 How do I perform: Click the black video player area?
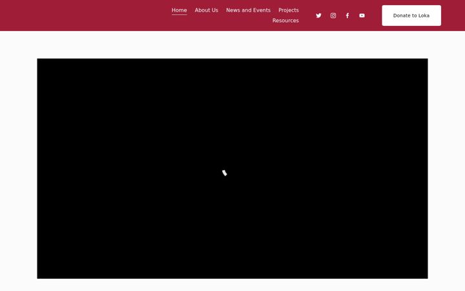coord(232,168)
